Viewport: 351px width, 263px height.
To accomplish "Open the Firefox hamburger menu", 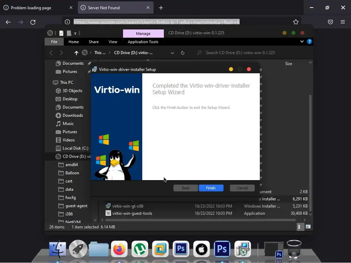I will (343, 22).
